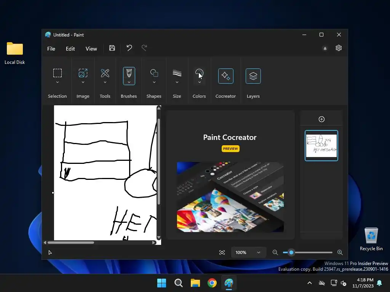Add a new layer with plus icon
This screenshot has width=390, height=292.
pos(321,119)
